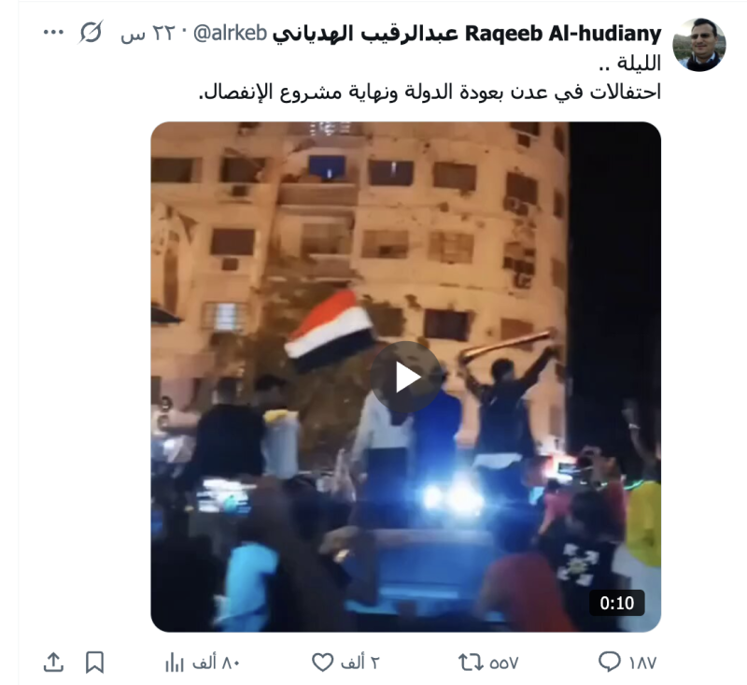Open the post timestamp ٢٢ س

(148, 34)
